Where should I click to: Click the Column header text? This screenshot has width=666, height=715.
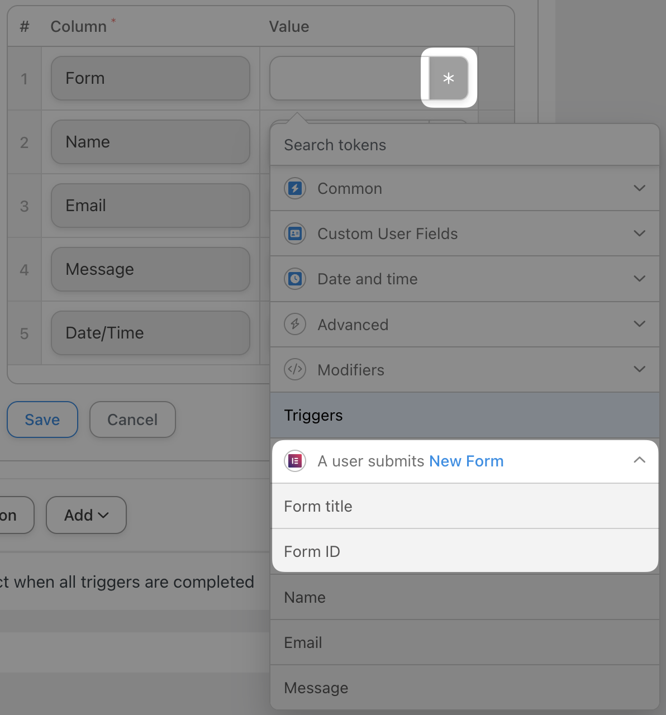click(79, 26)
